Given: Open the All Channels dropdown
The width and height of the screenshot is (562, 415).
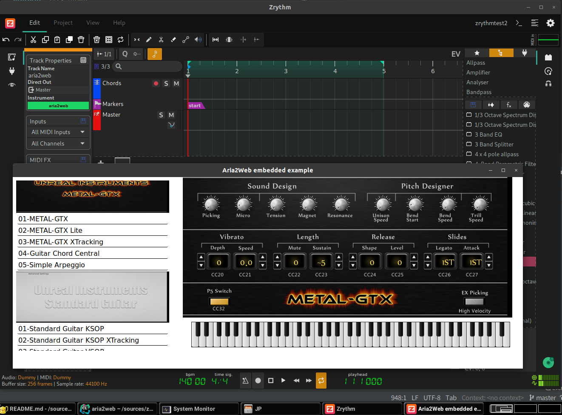Looking at the screenshot, I should (58, 144).
